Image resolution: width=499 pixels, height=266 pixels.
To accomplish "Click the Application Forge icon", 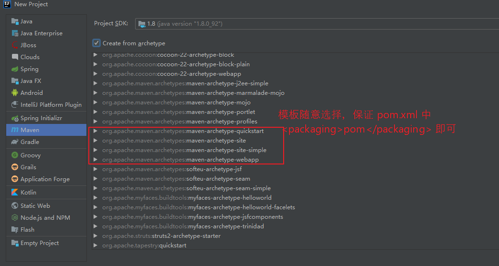I will (15, 179).
